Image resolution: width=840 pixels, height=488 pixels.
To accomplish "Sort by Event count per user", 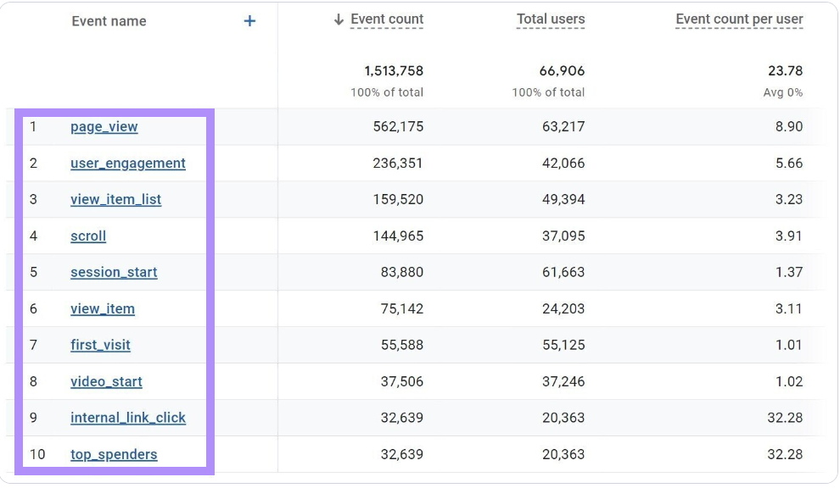I will [739, 19].
